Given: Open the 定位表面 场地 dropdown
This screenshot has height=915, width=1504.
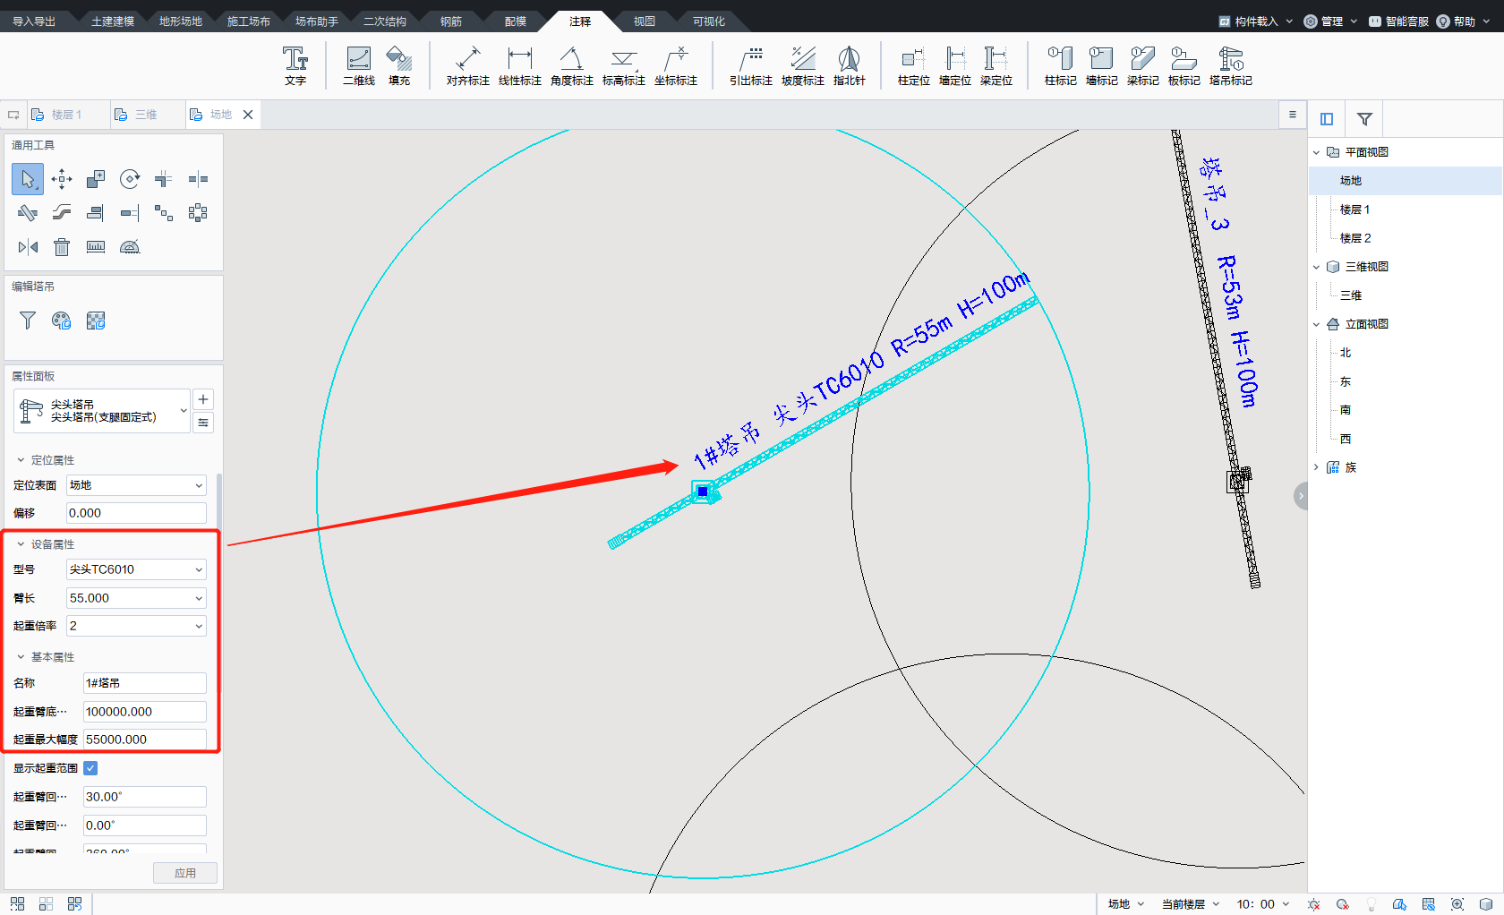Looking at the screenshot, I should pos(136,485).
